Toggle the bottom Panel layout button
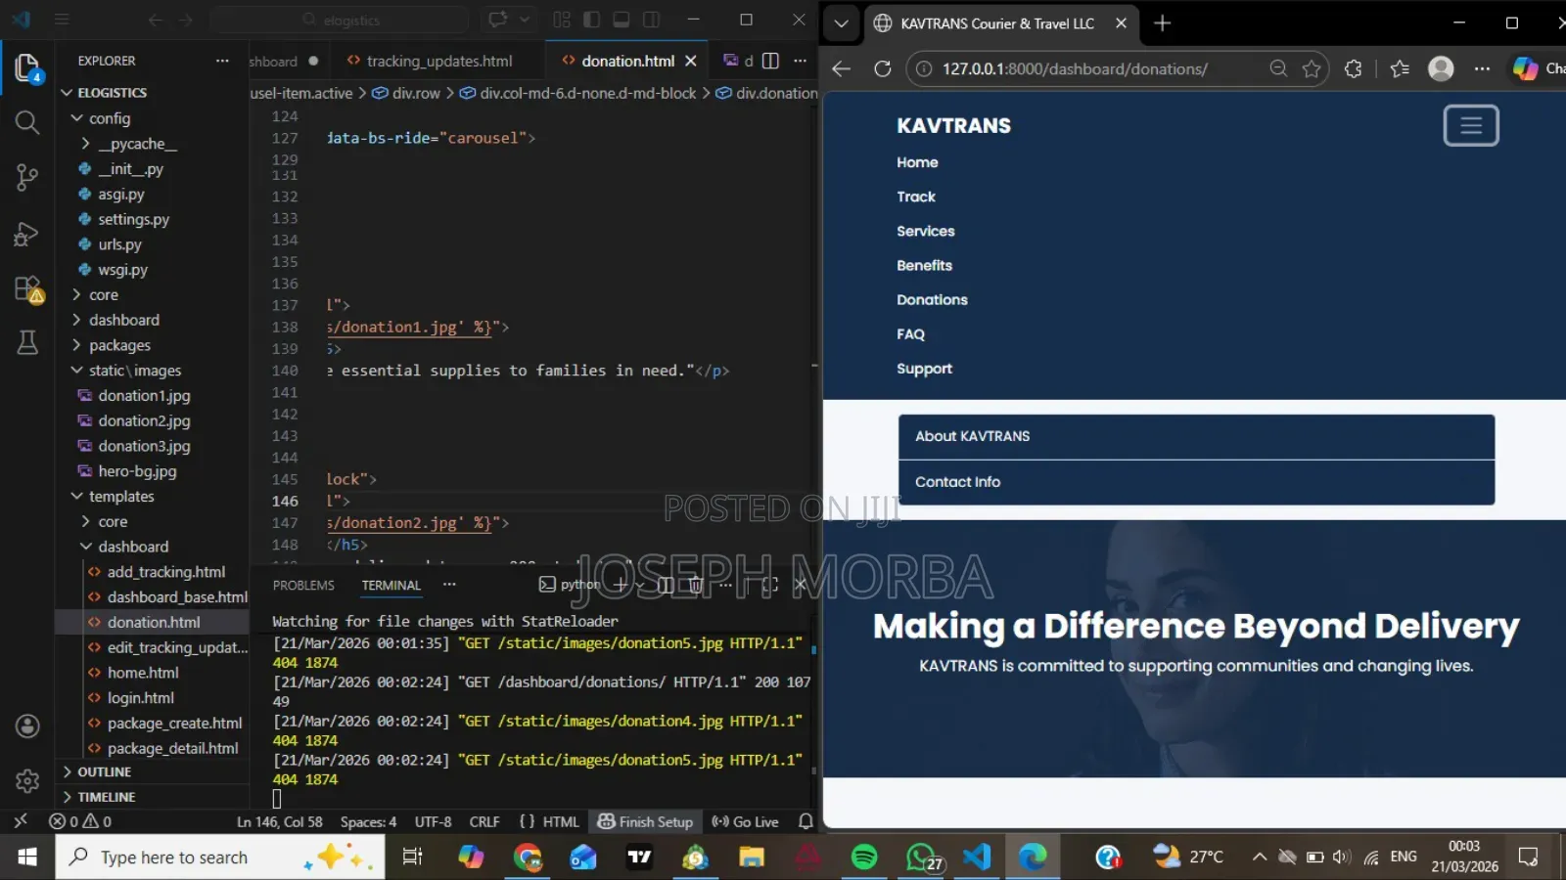The image size is (1566, 880). click(x=622, y=20)
